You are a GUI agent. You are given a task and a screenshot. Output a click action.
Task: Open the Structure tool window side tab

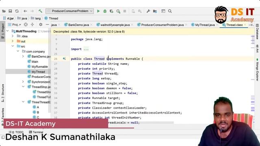pos(3,93)
